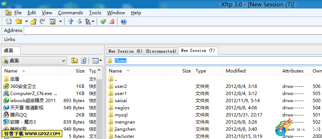The image size is (322, 139).
Task: Click the gray Refresh arrow toolbar icon
Action: 42,21
